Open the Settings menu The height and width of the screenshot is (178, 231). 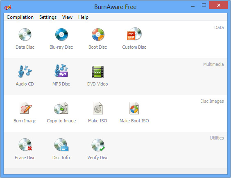[48, 17]
